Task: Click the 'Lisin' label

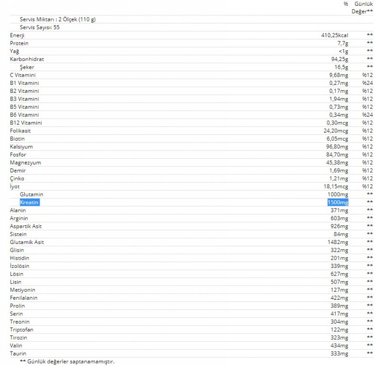Action: point(15,282)
